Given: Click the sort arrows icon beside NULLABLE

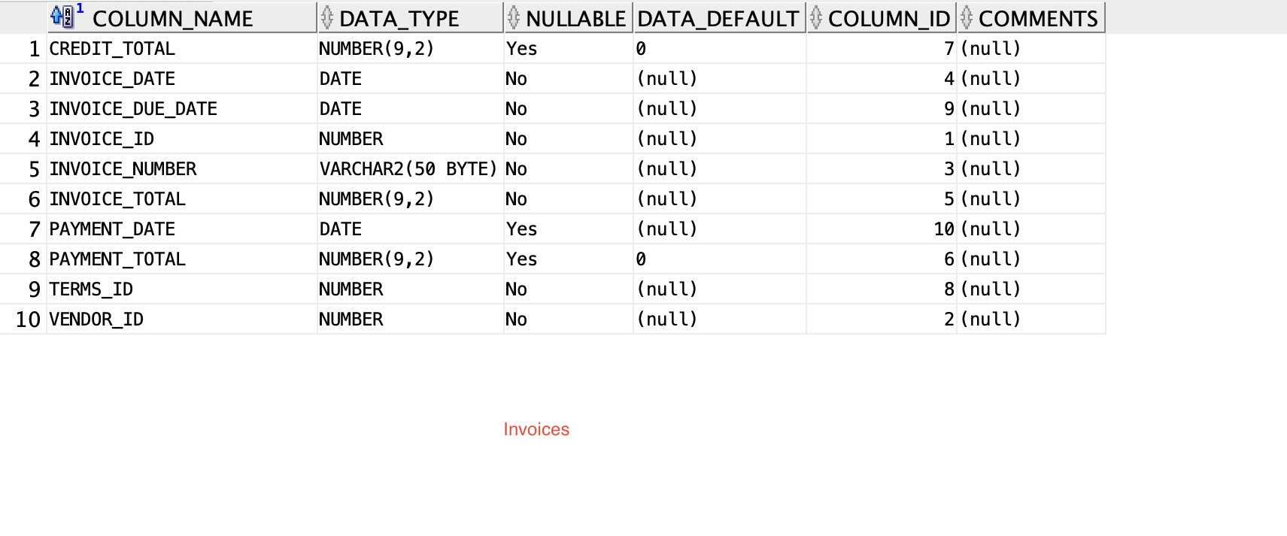Looking at the screenshot, I should pos(514,18).
